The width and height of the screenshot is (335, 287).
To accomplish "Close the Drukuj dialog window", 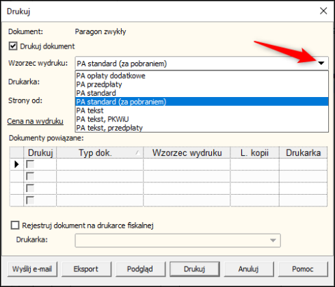I will click(323, 11).
